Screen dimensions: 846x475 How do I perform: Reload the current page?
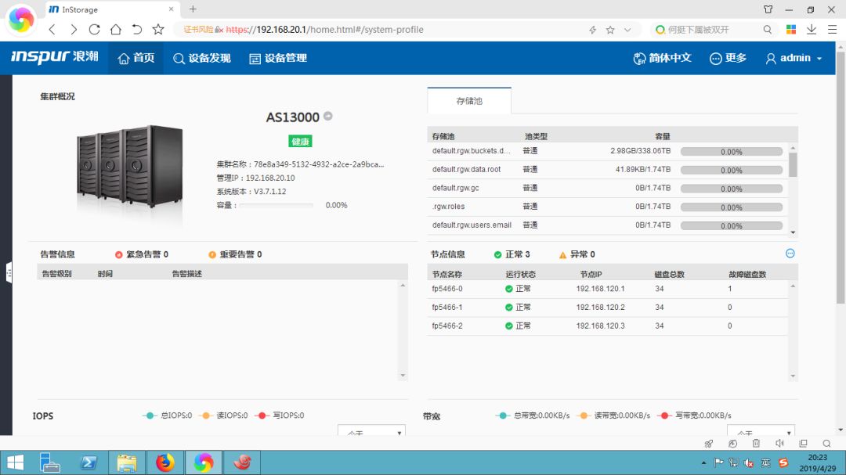[x=95, y=30]
